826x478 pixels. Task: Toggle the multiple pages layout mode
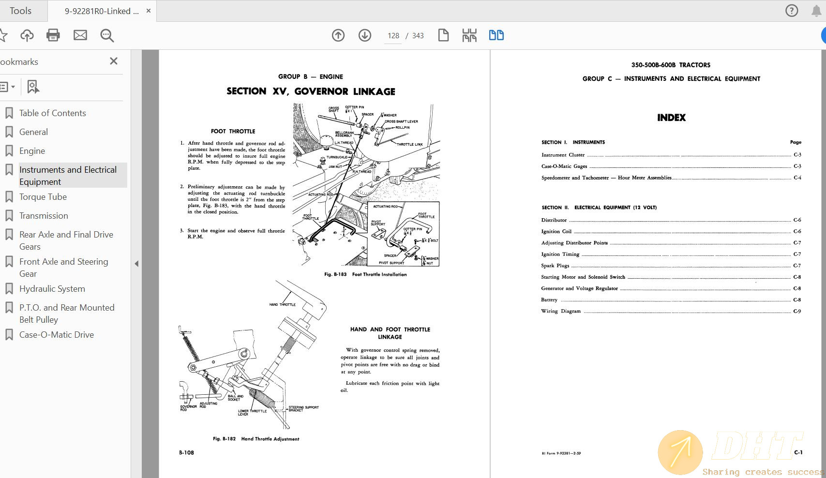468,35
